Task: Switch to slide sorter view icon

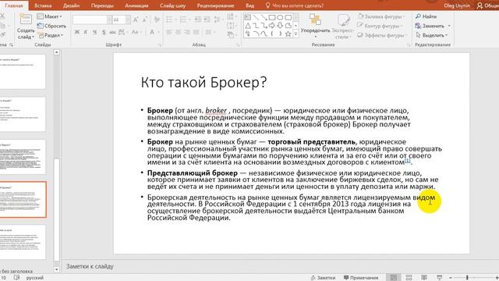Action: coord(409,278)
